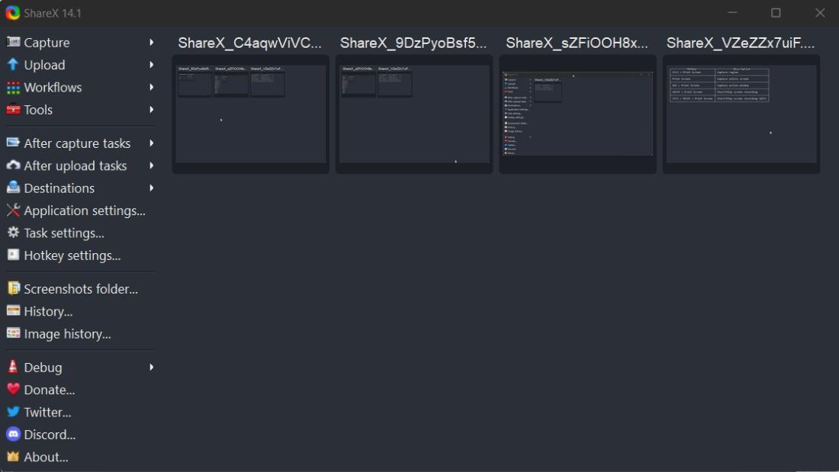Viewport: 839px width, 472px height.
Task: Expand the After upload tasks arrow
Action: point(152,166)
